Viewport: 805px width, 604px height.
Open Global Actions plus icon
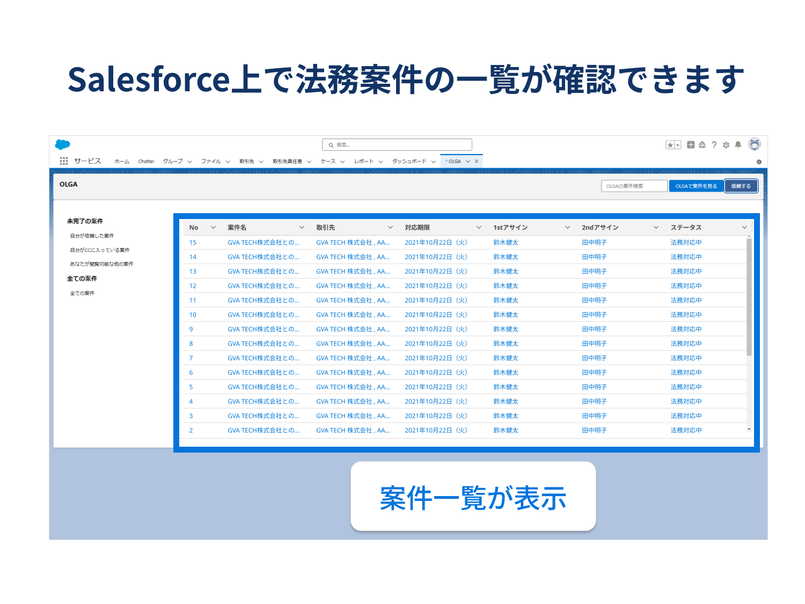pyautogui.click(x=691, y=145)
